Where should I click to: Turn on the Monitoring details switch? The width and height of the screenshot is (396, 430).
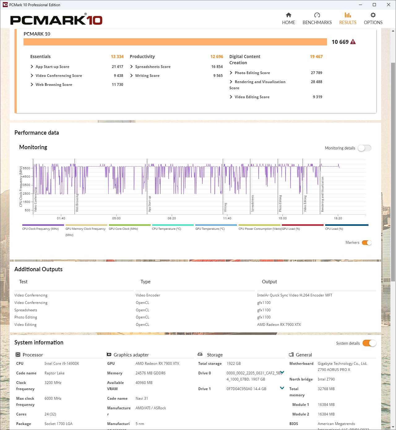point(364,148)
